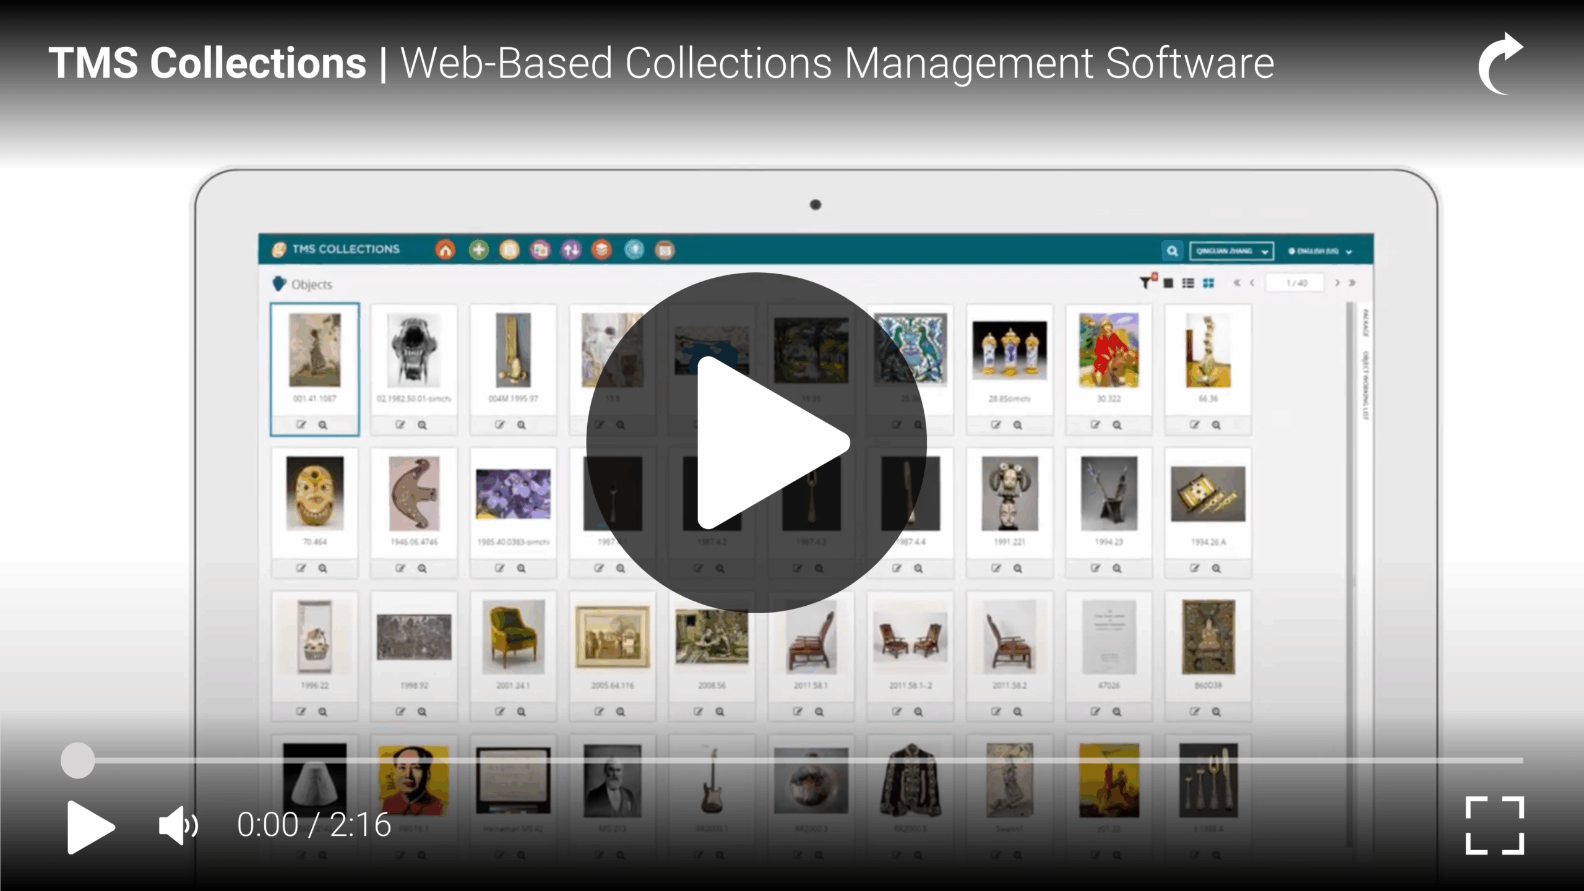Switch to list view icon
Viewport: 1584px width, 891px height.
tap(1188, 283)
